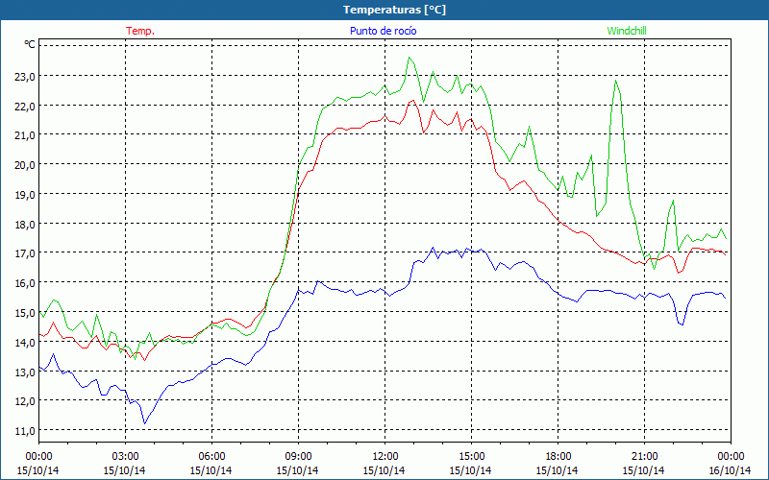This screenshot has width=769, height=480.
Task: Click the 21,0 y-axis value
Action: click(x=27, y=135)
